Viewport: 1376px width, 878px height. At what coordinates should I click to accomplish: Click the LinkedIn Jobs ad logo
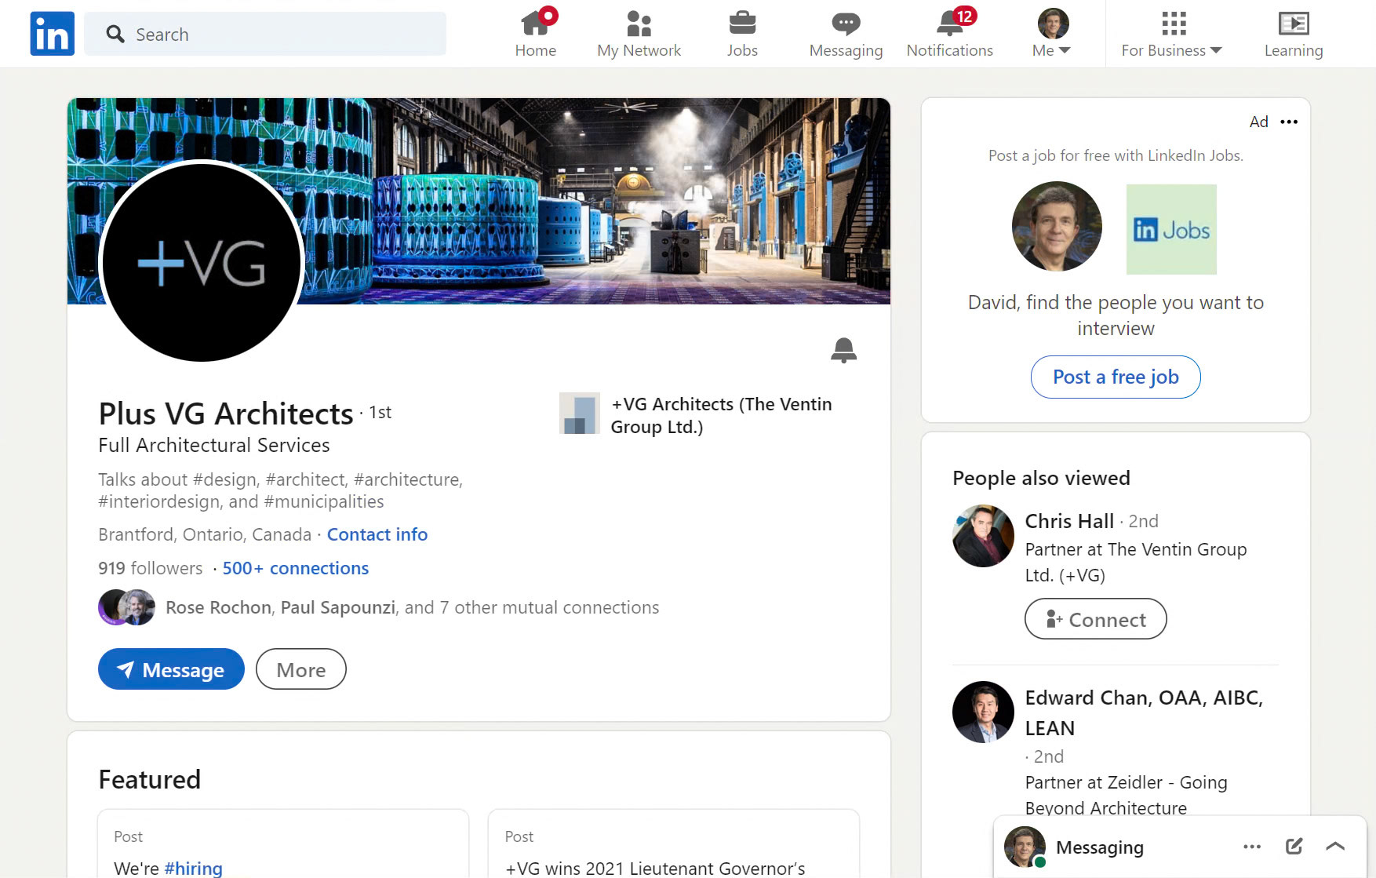coord(1171,229)
